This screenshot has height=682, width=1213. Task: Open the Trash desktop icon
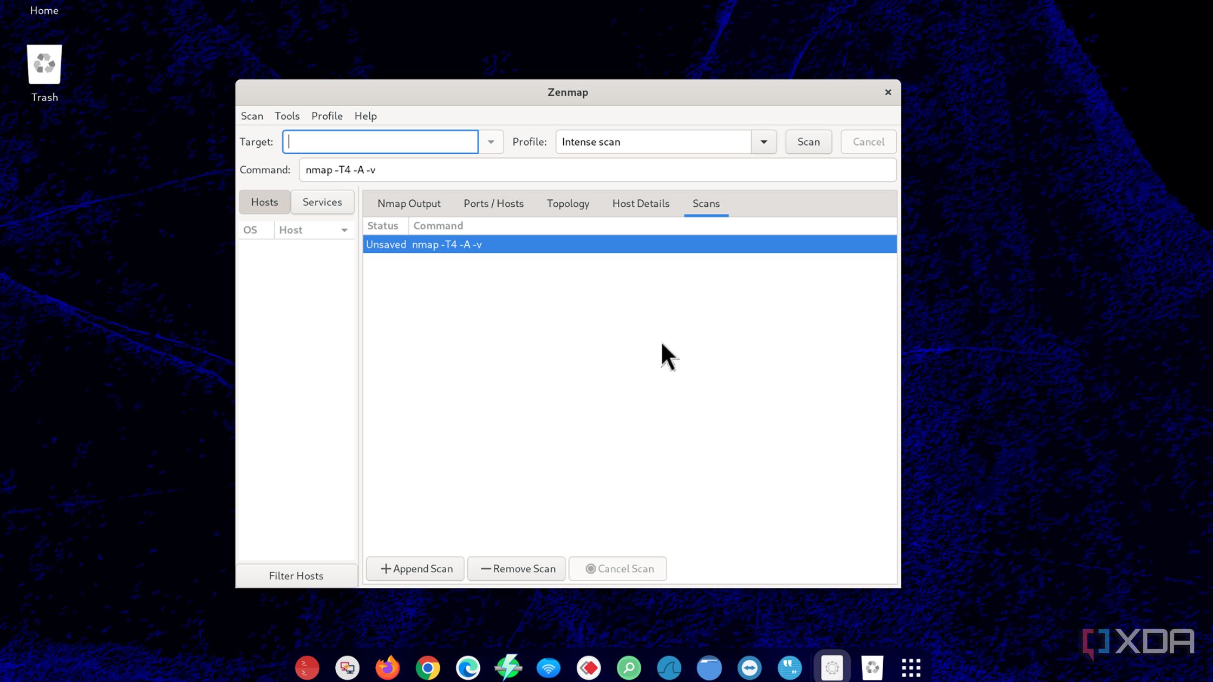point(44,74)
